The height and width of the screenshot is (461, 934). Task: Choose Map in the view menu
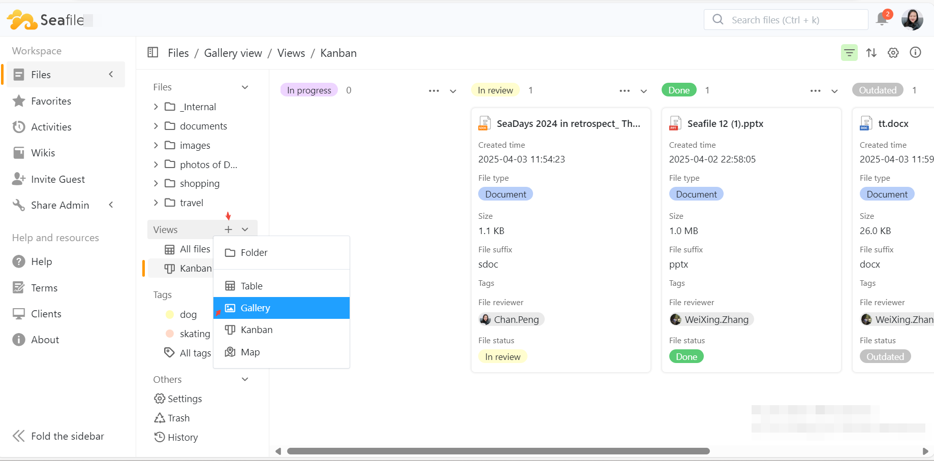(x=250, y=352)
